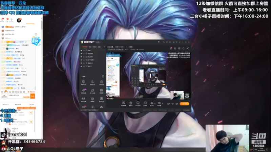The height and width of the screenshot is (152, 271).
Task: Click the chat panel vertical scrollbar
Action: (42, 25)
